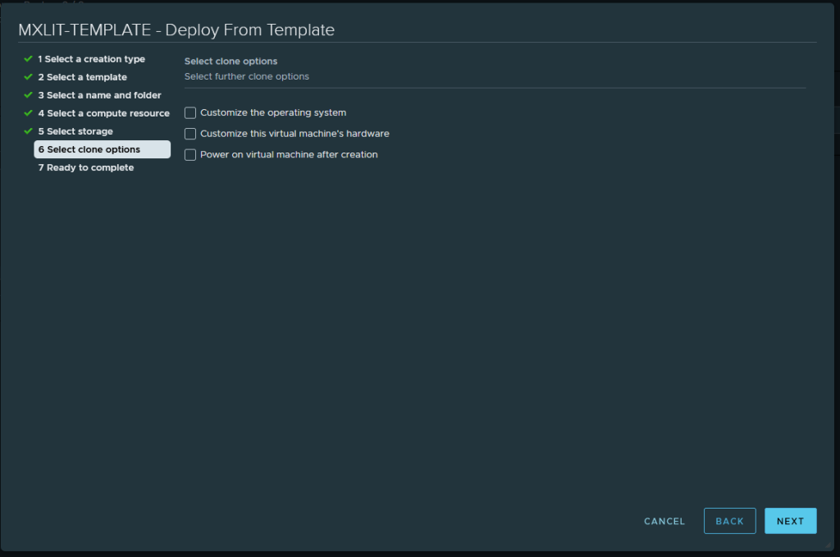Click step 7 Ready to complete
The width and height of the screenshot is (840, 557).
coord(85,167)
